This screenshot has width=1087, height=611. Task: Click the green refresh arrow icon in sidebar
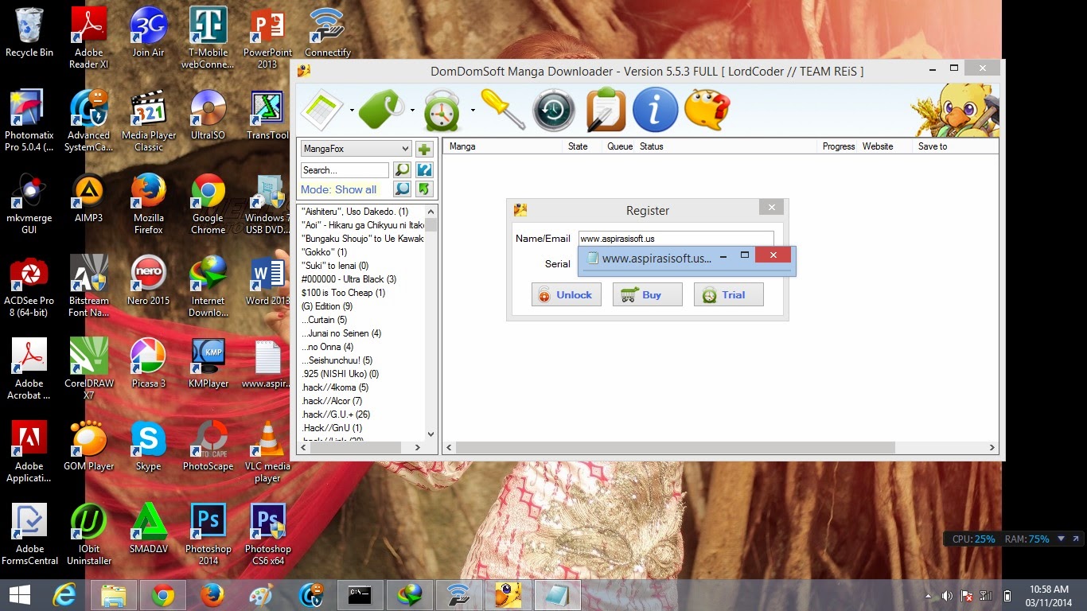(x=424, y=189)
